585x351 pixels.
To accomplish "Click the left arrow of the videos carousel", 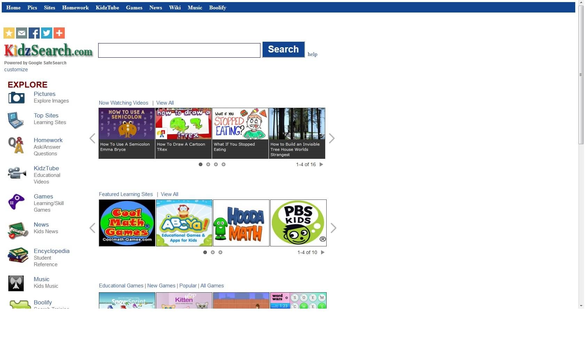I will pos(92,138).
